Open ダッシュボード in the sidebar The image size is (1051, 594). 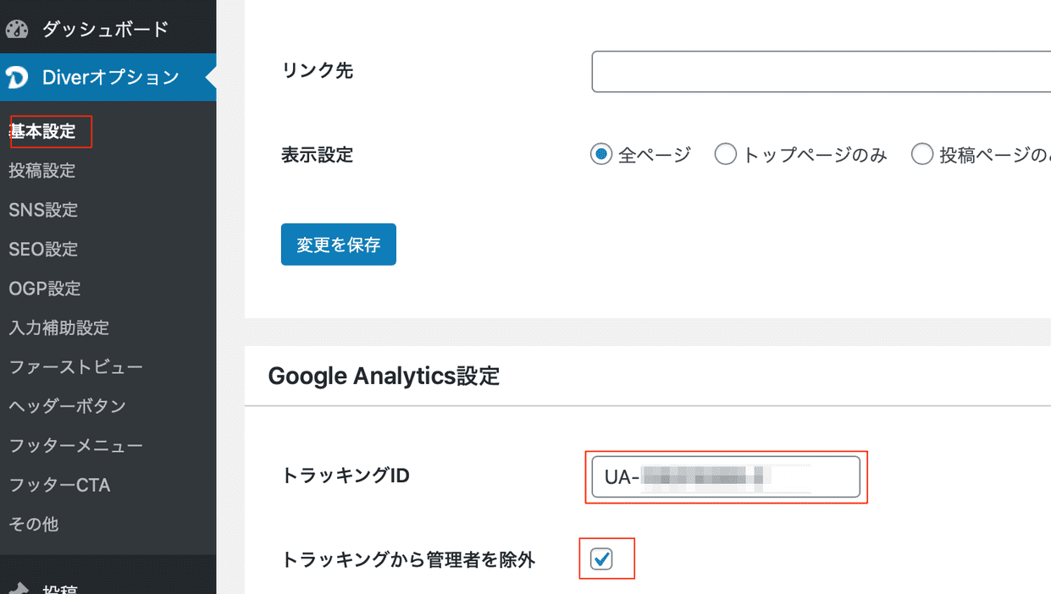click(x=105, y=30)
